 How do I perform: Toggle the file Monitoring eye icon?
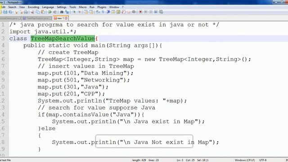tap(134, 12)
